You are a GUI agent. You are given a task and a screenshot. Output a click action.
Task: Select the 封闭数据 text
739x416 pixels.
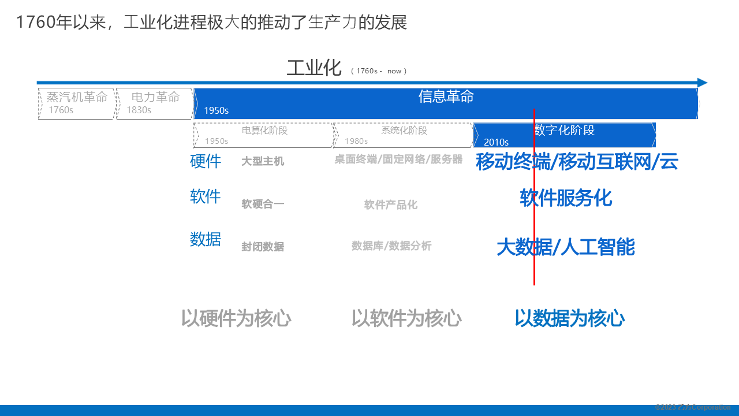[x=263, y=247]
